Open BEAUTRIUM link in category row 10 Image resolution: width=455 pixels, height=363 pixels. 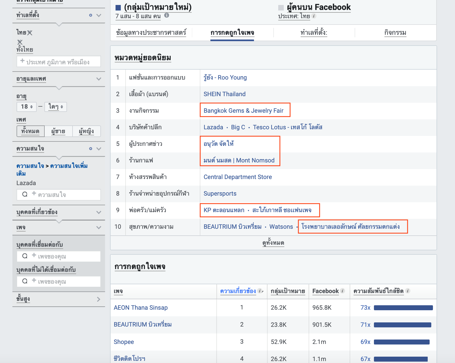pyautogui.click(x=232, y=227)
